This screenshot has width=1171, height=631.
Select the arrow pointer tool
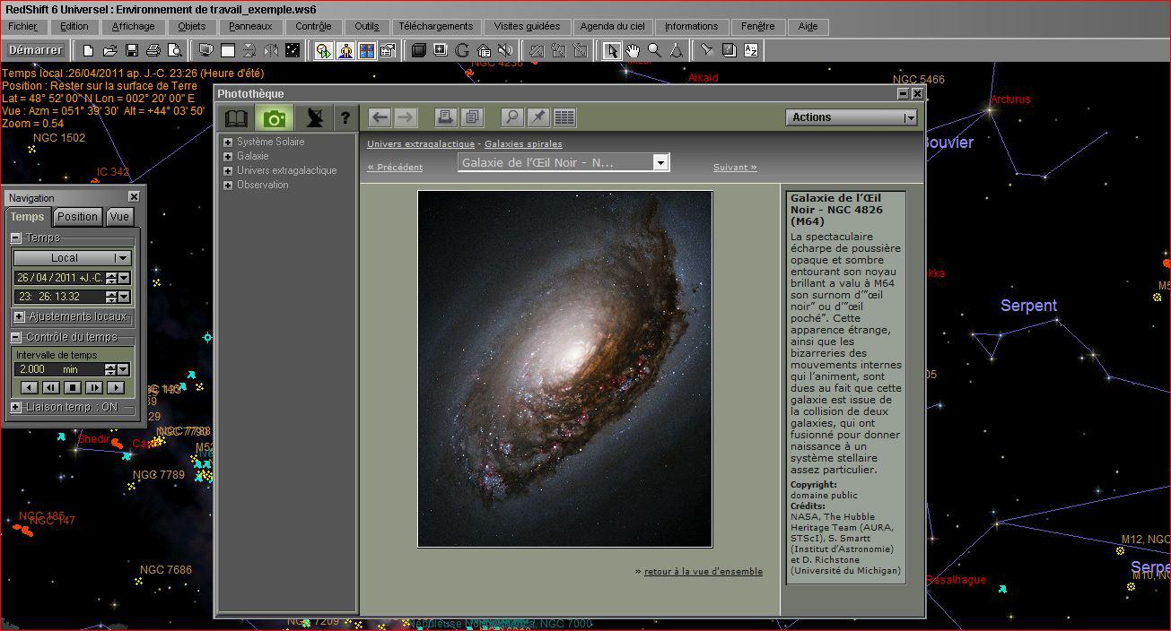tap(611, 50)
